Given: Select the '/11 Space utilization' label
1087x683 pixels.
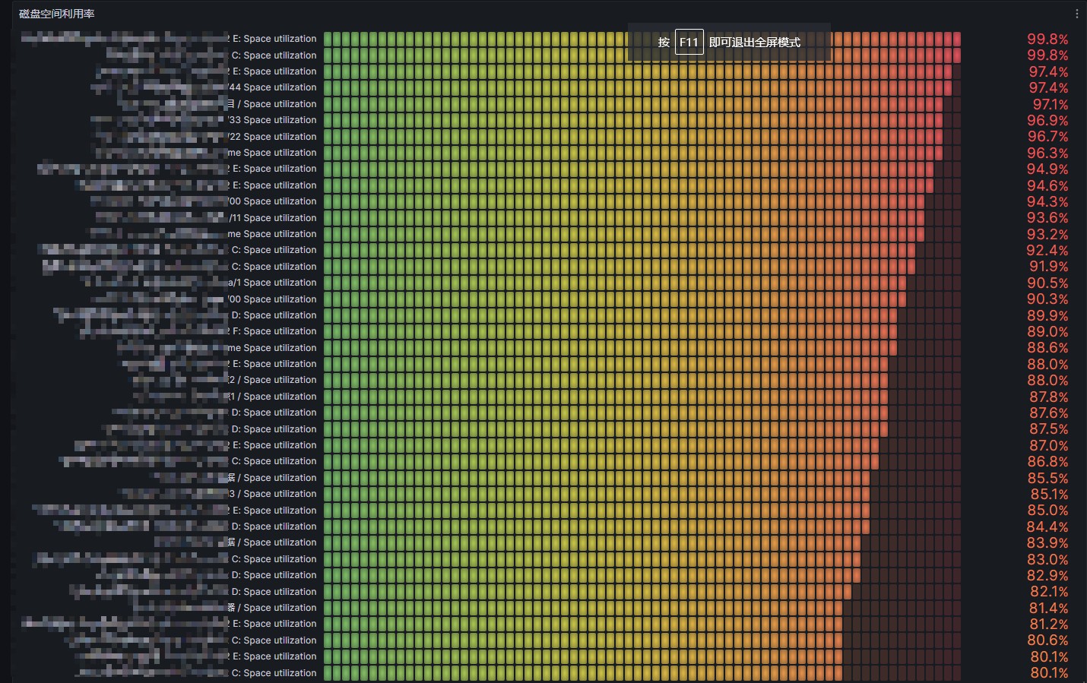Looking at the screenshot, I should [273, 218].
